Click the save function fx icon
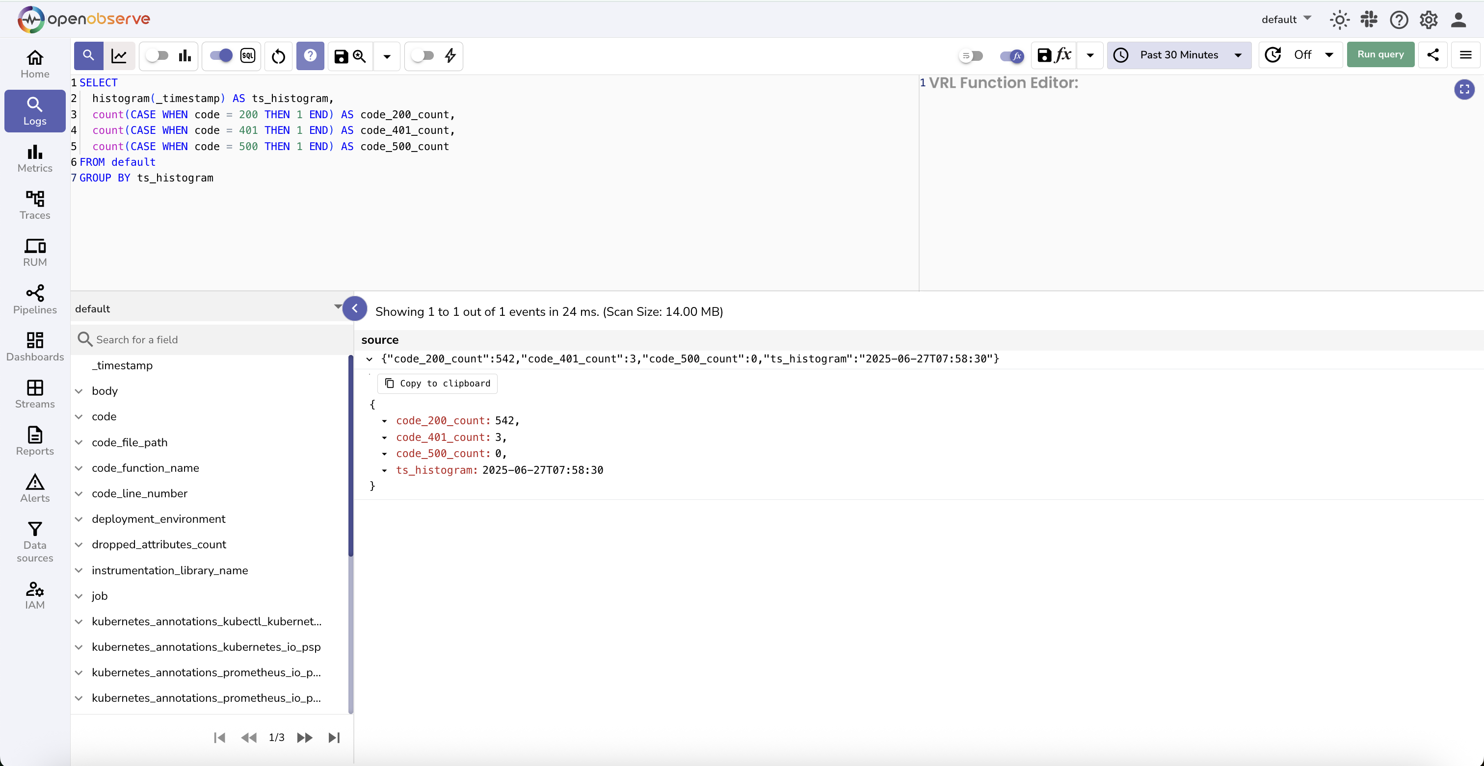Image resolution: width=1484 pixels, height=766 pixels. coord(1054,55)
